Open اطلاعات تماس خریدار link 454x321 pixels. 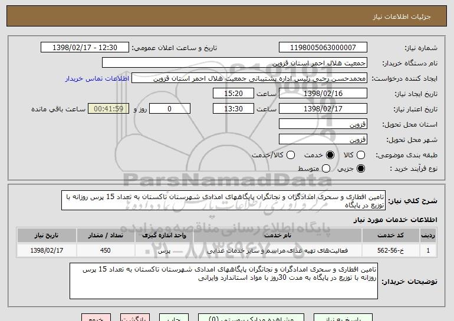coord(96,78)
